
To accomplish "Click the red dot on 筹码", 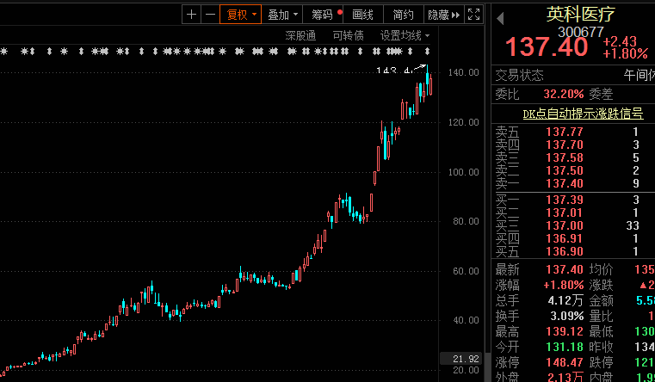I will click(x=340, y=11).
